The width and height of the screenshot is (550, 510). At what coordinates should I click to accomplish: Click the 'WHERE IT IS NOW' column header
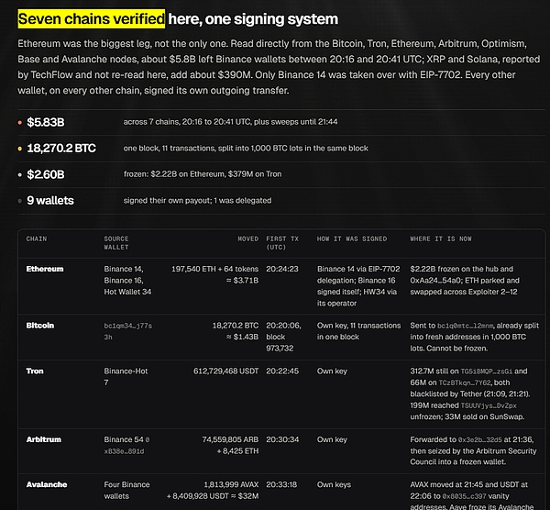tap(441, 238)
